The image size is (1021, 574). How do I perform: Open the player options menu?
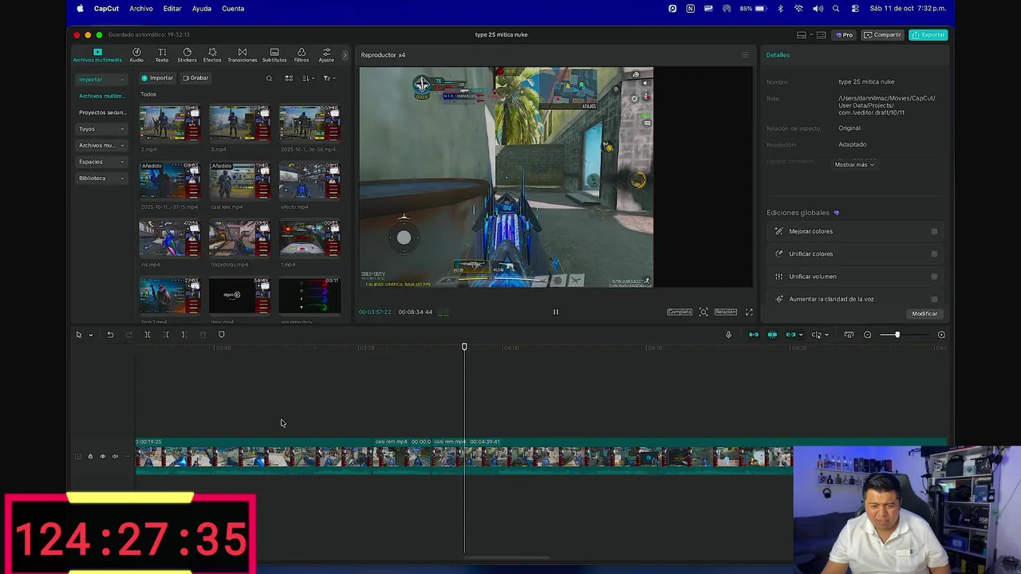click(745, 55)
